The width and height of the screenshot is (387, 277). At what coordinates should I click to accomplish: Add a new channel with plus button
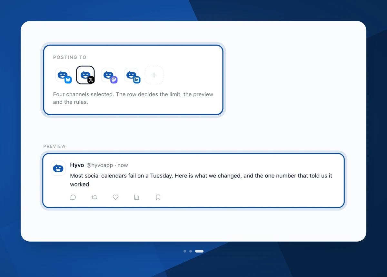click(154, 75)
